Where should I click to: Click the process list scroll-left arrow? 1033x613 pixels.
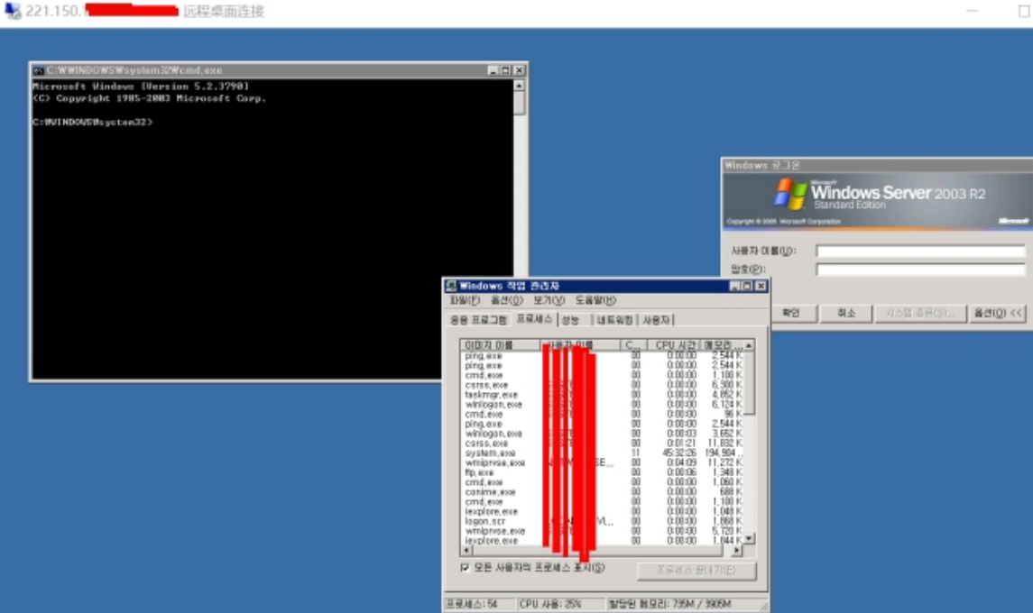(466, 550)
